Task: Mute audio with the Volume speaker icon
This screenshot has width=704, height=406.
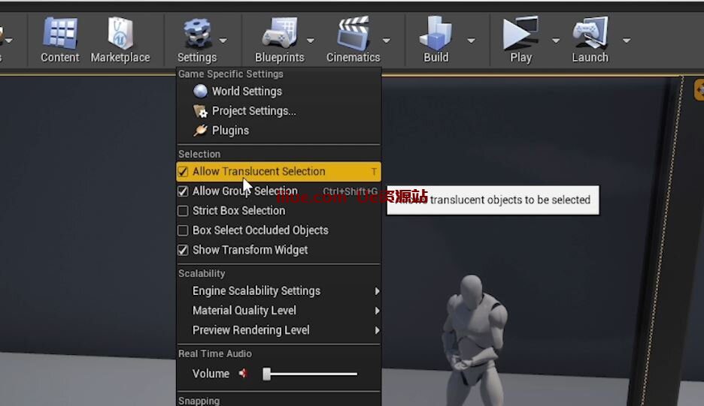Action: click(x=243, y=374)
